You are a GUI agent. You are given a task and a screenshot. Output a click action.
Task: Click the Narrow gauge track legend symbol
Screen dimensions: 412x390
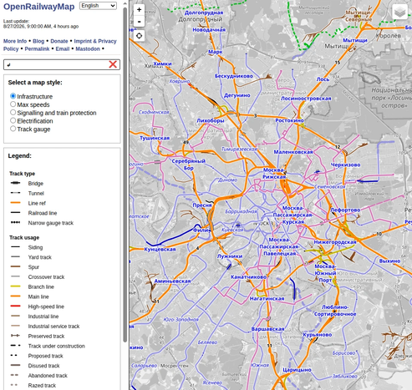(15, 222)
